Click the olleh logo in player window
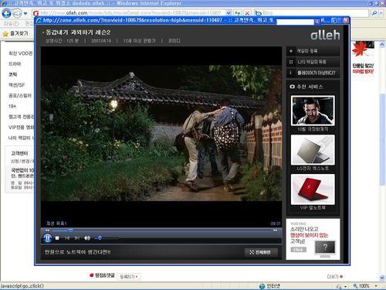386x290 pixels. [325, 35]
